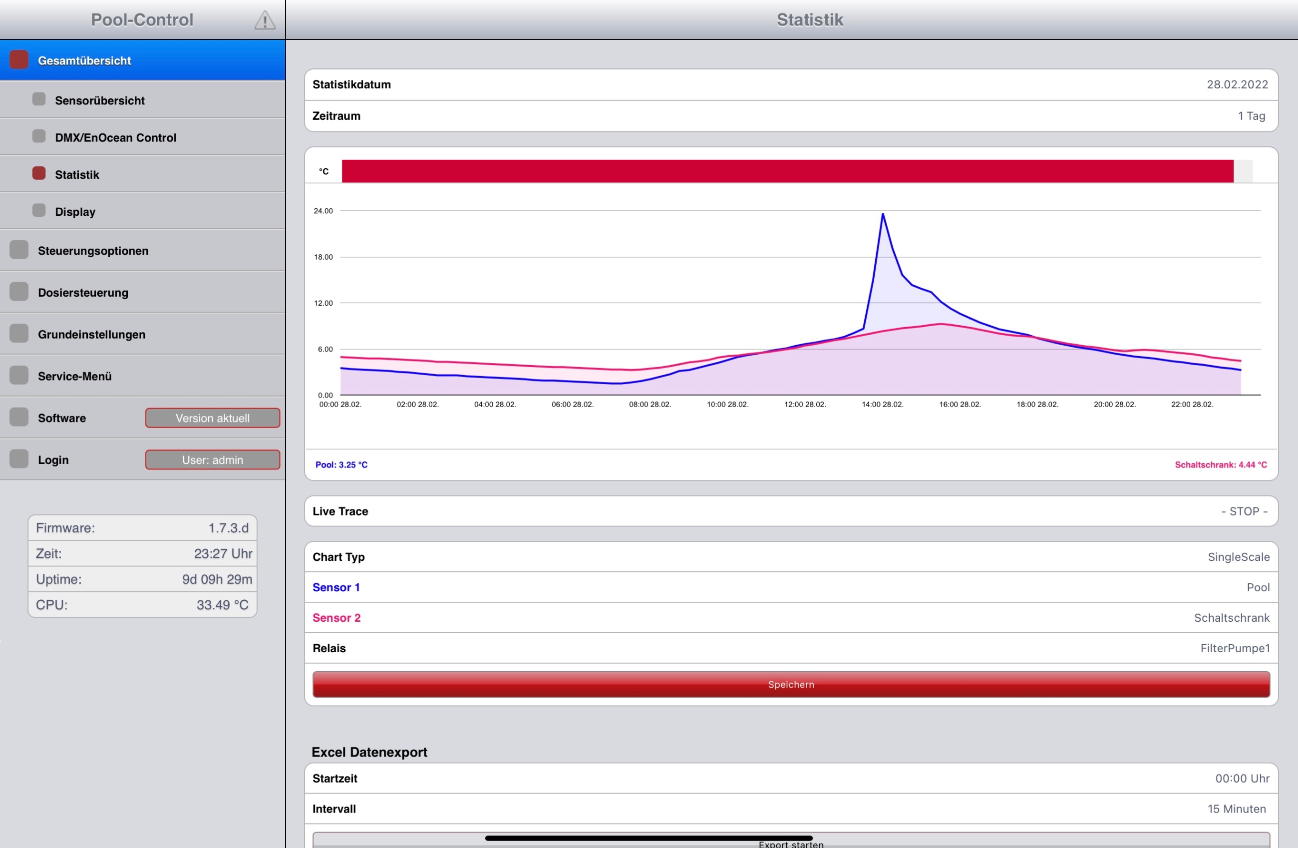
Task: Click the Firmware 1.7.3.d info row
Action: click(142, 528)
